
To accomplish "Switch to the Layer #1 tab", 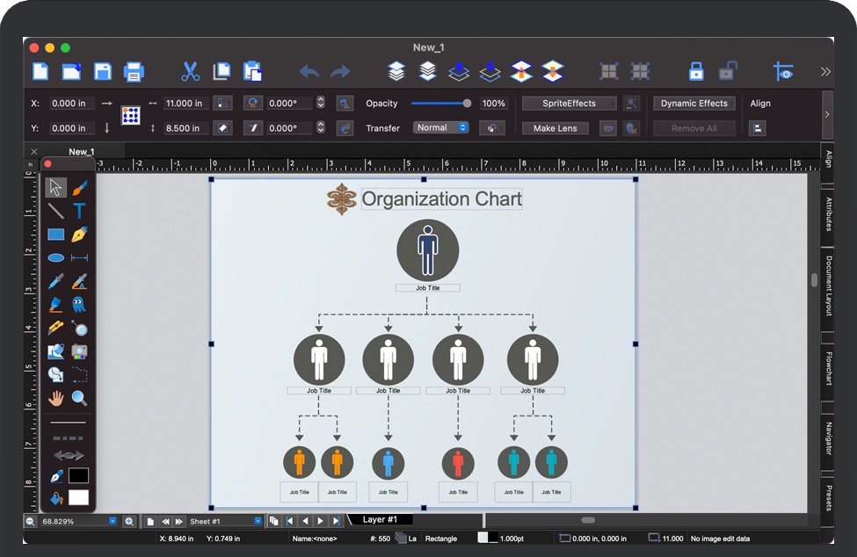I will (380, 520).
